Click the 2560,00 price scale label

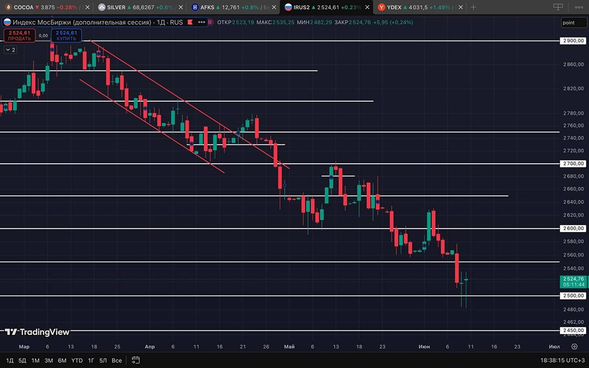574,254
